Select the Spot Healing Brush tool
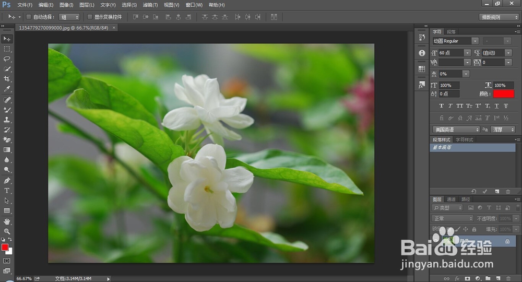522x282 pixels. (7, 100)
